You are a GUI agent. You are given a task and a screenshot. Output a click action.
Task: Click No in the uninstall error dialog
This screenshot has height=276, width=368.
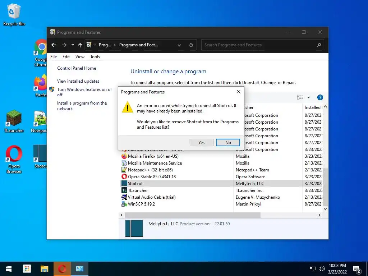(228, 142)
